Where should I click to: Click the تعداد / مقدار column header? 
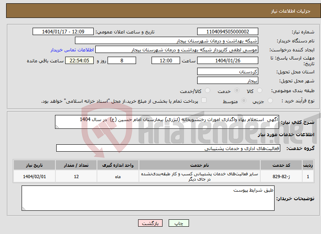pos(76,165)
